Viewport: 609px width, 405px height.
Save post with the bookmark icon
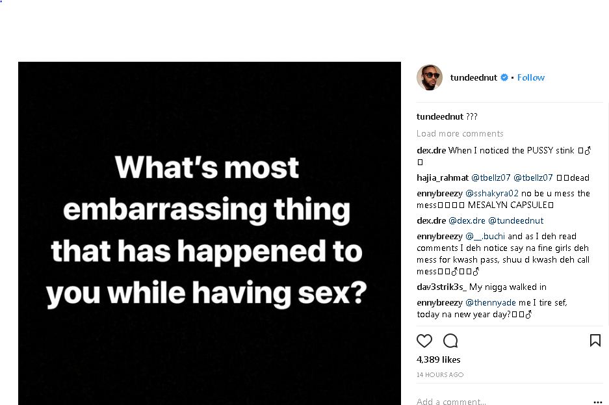[x=595, y=341]
